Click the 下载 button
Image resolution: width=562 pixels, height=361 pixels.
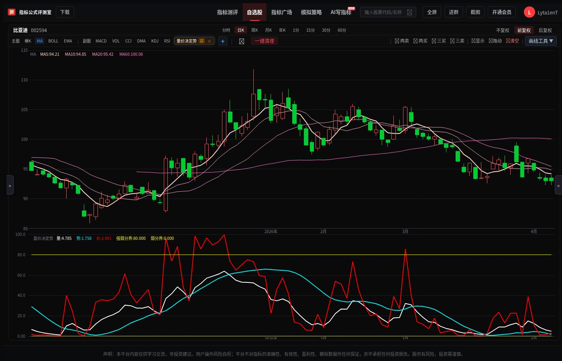(65, 12)
